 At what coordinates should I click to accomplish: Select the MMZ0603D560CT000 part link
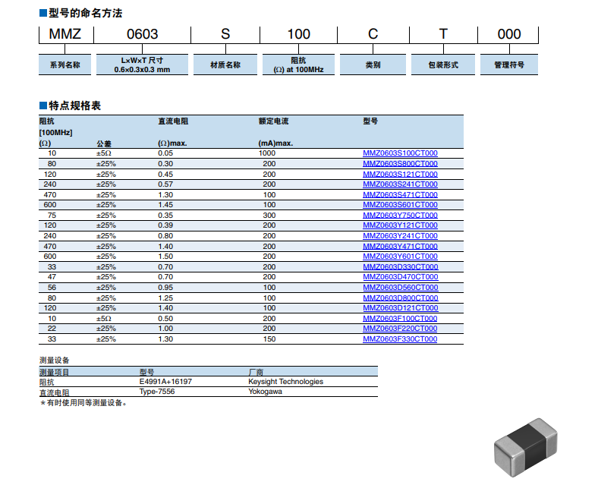400,288
